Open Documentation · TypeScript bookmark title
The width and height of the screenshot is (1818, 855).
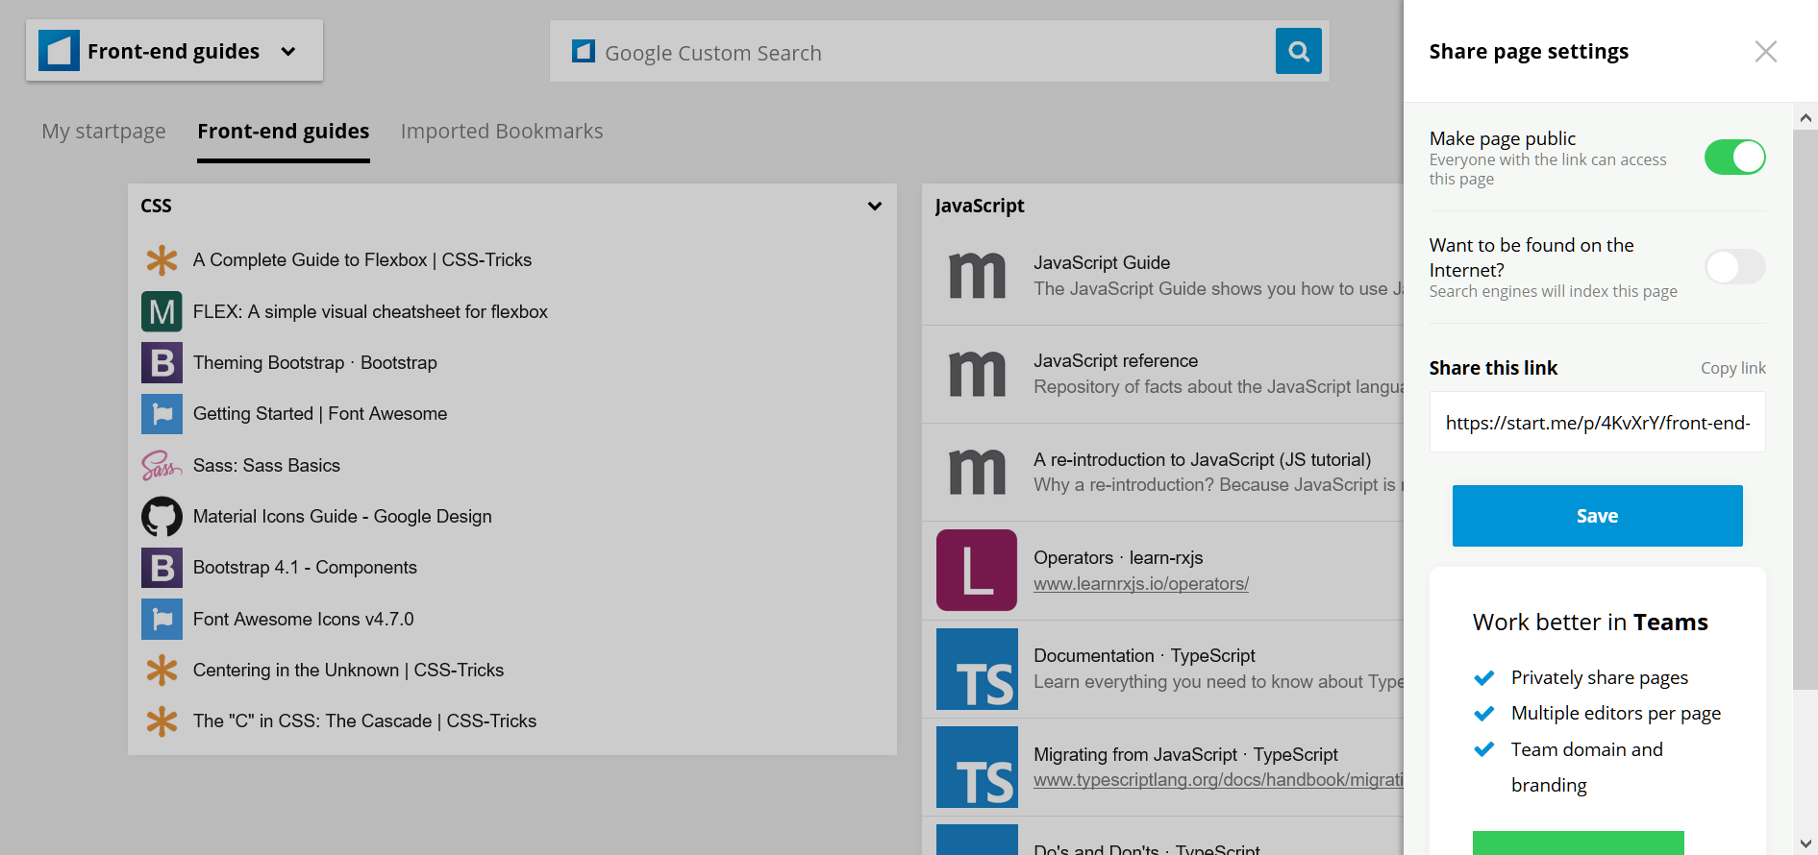coord(1144,656)
